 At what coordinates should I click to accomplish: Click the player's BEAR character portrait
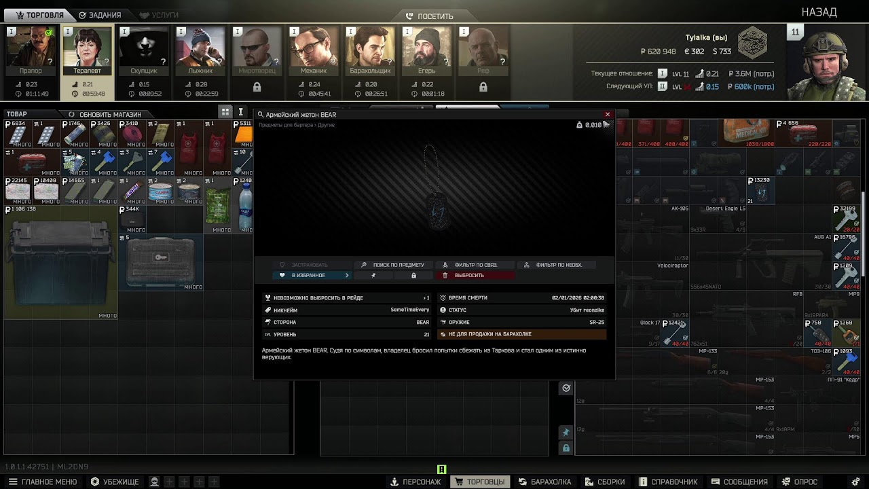(827, 62)
